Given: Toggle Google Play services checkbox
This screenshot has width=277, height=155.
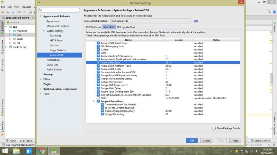Looking at the screenshot, I should (x=98, y=82).
